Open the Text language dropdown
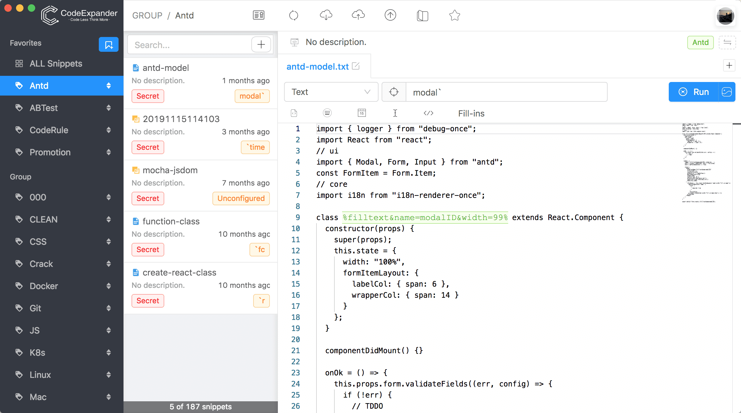This screenshot has height=413, width=741. tap(331, 92)
